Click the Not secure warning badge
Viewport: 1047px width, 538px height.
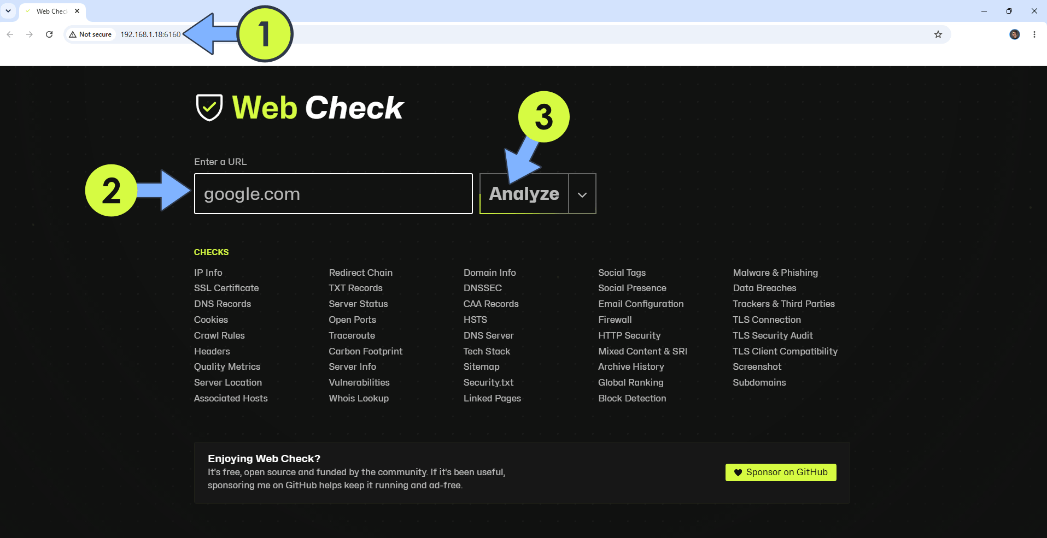(91, 34)
